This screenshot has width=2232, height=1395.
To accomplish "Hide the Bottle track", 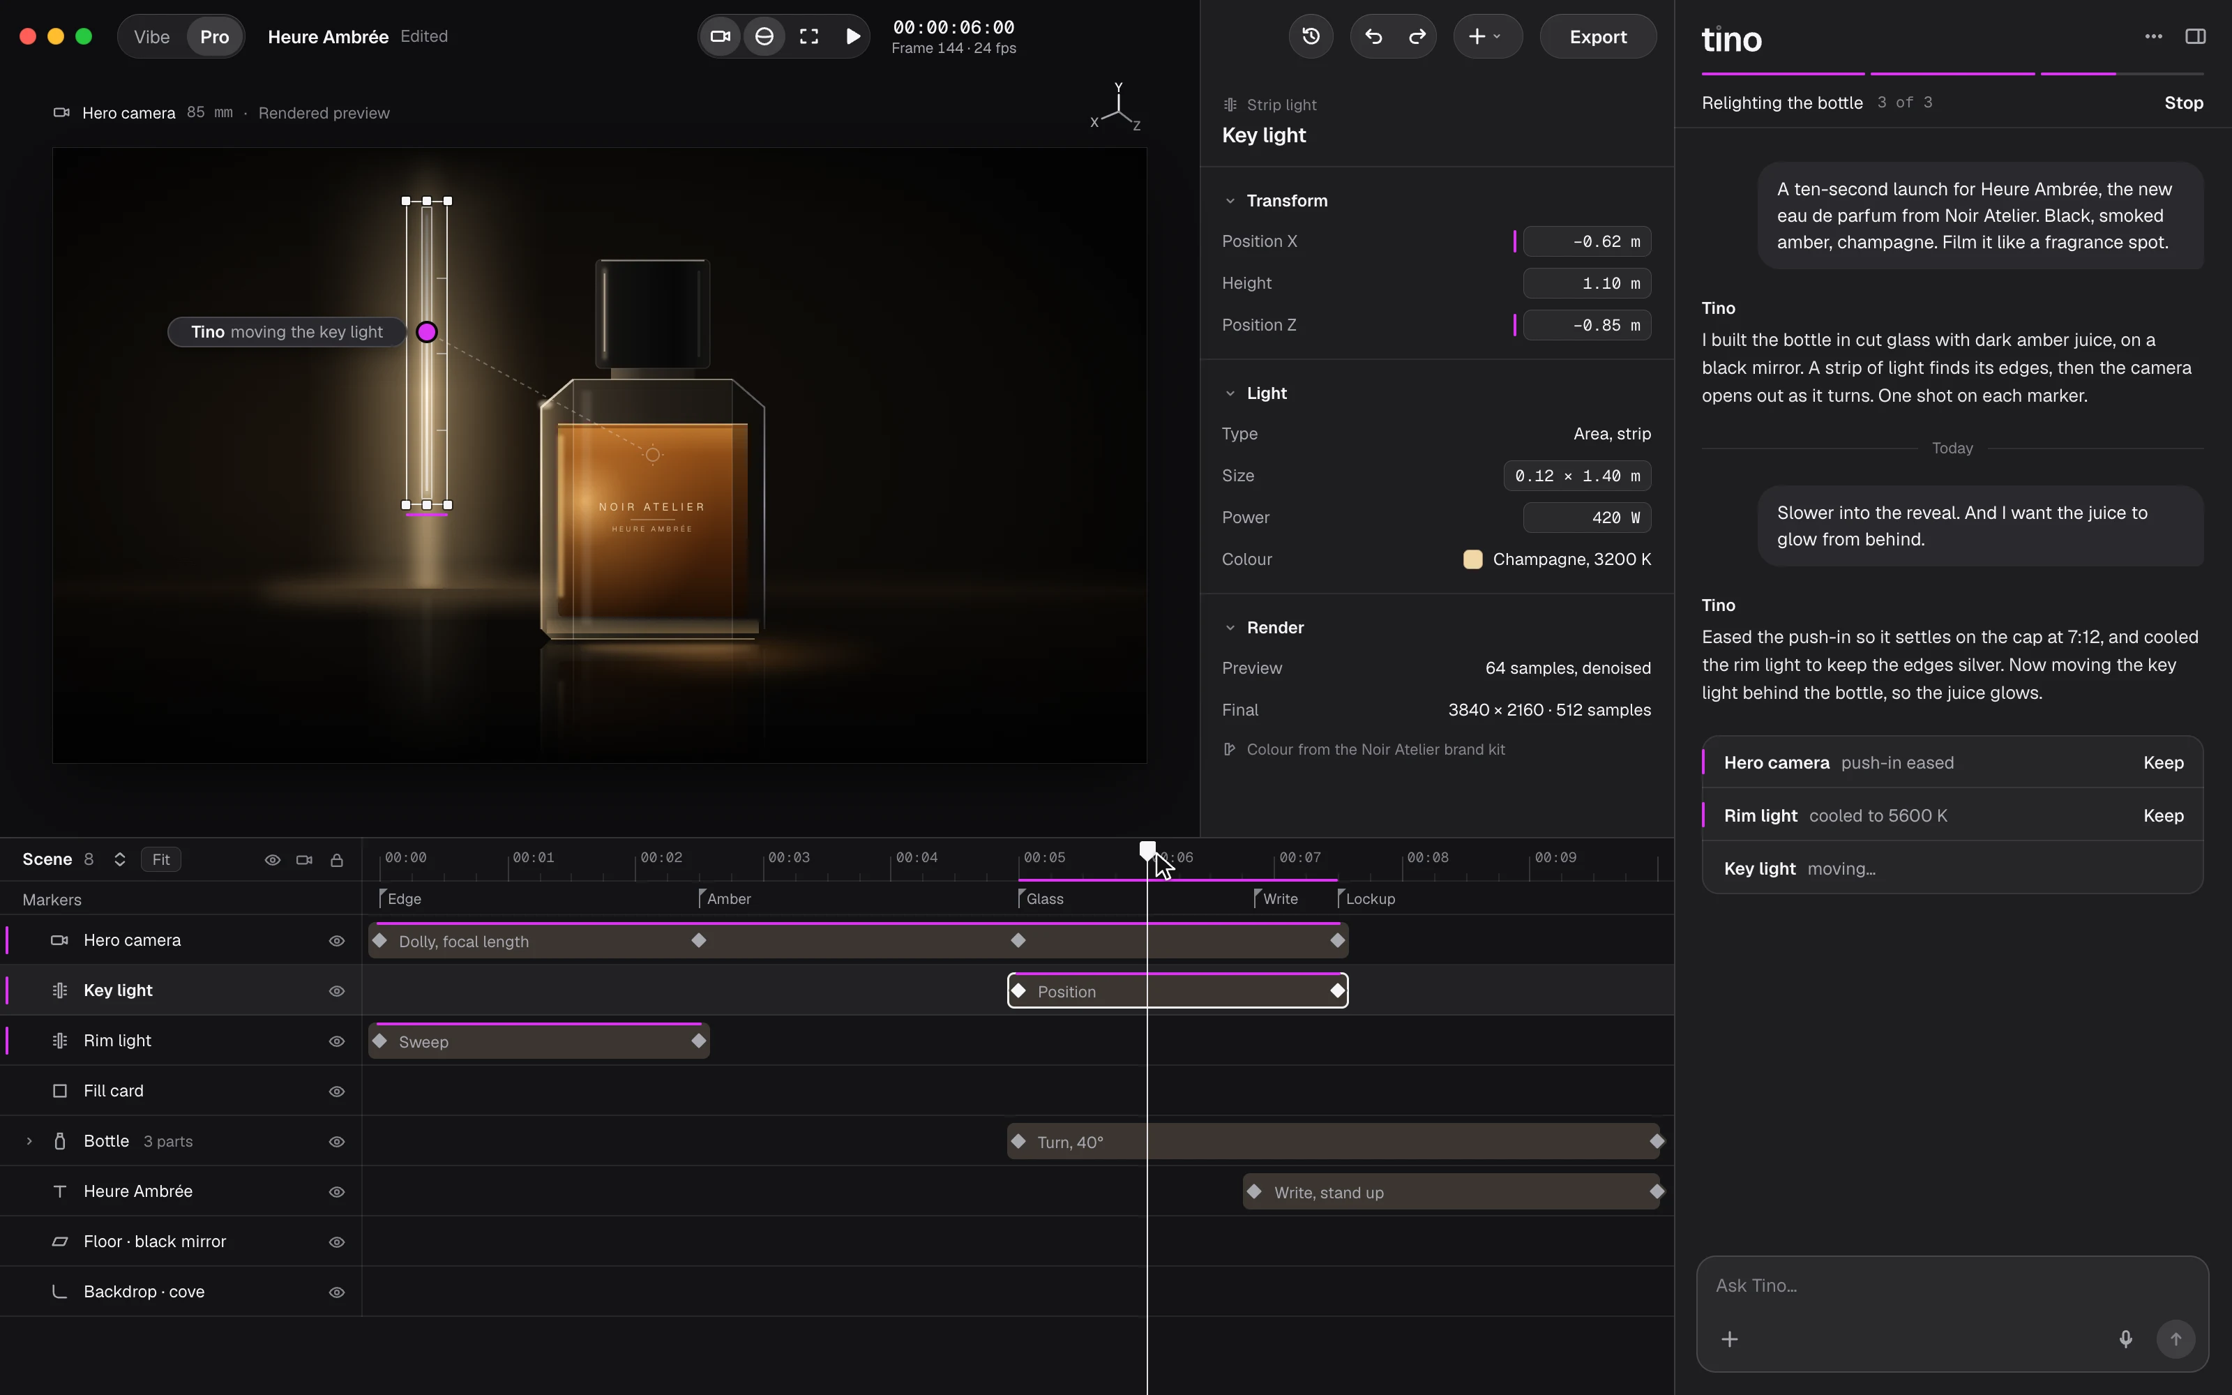I will (x=337, y=1143).
